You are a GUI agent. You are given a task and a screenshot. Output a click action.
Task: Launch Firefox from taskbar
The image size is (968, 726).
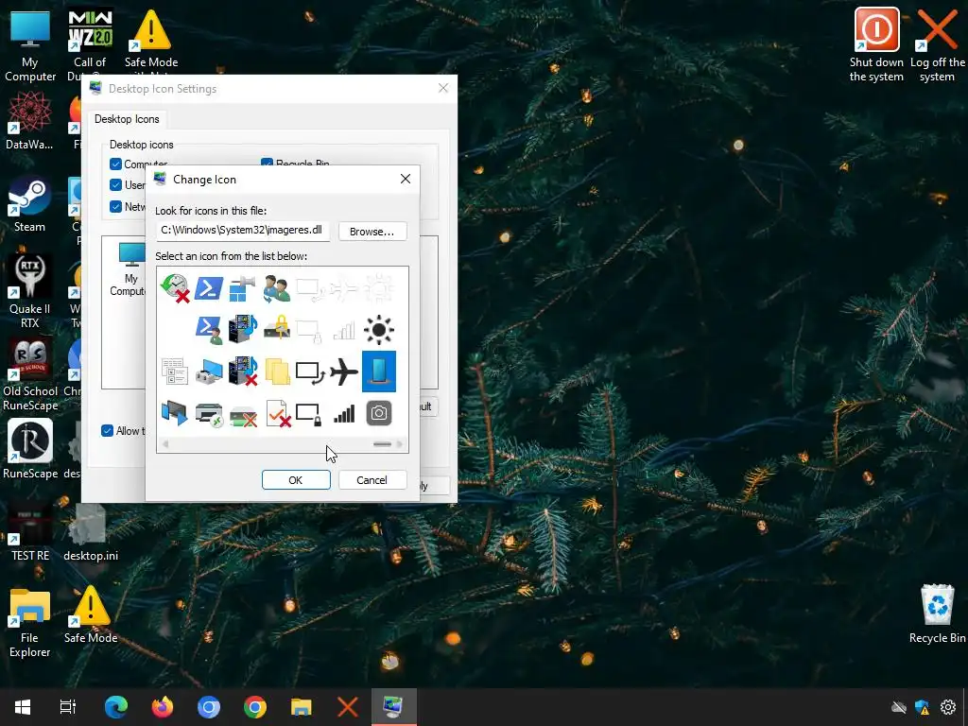(x=163, y=707)
